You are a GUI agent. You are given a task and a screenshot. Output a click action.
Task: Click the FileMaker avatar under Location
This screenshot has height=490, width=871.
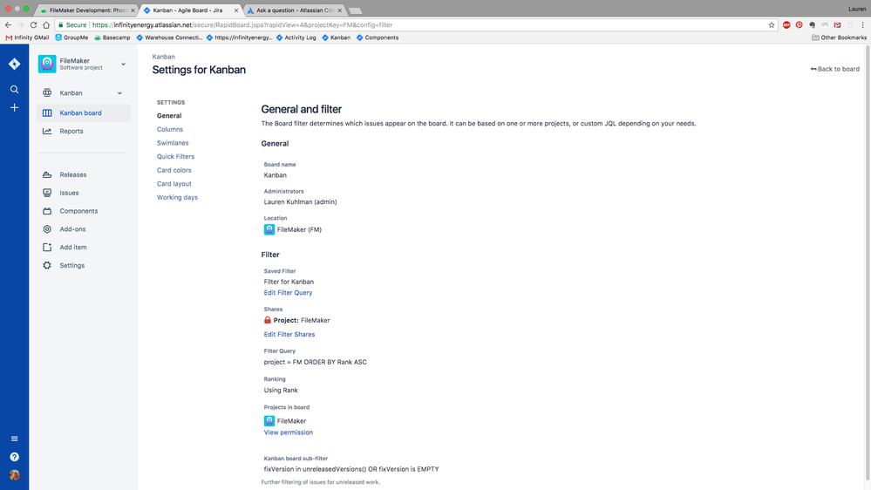[x=269, y=229]
